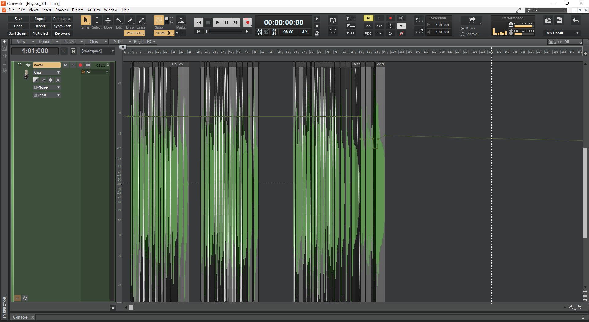Pick the Erase tool

click(141, 21)
